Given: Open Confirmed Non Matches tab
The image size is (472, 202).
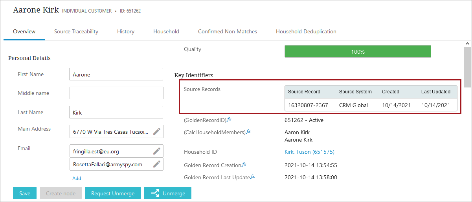Looking at the screenshot, I should 228,31.
